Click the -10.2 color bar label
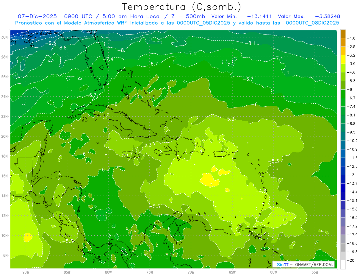 click(352, 141)
